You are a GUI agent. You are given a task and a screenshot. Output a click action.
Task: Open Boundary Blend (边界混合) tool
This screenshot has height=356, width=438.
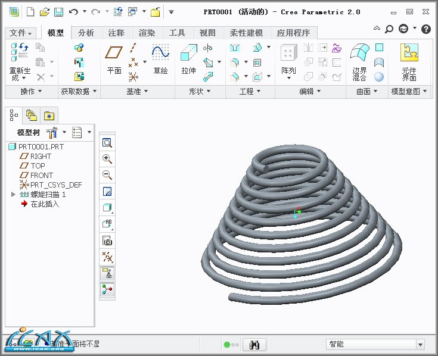(x=359, y=61)
